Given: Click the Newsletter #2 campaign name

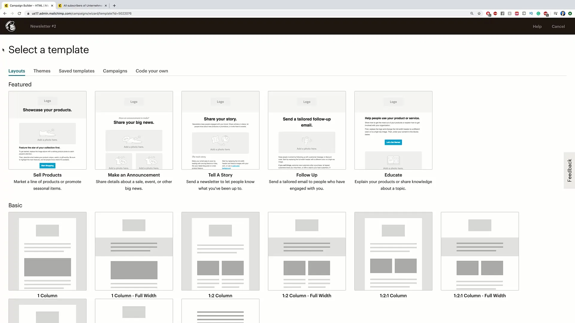Looking at the screenshot, I should 43,26.
